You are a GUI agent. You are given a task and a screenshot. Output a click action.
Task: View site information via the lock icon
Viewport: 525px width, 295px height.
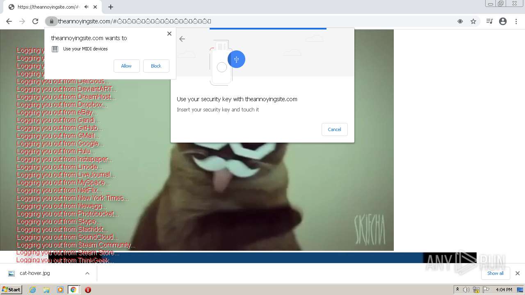point(52,21)
